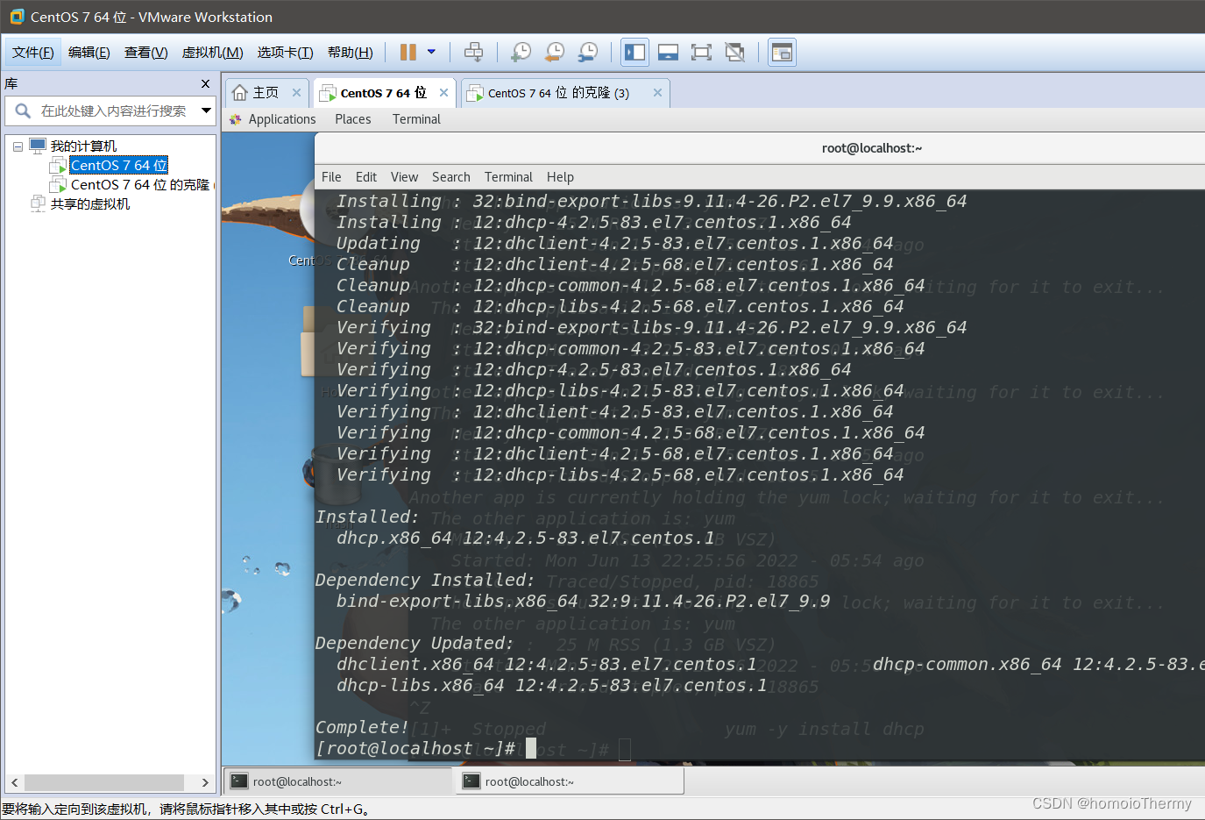This screenshot has height=820, width=1205.
Task: Take a snapshot of this virtual machine
Action: click(x=521, y=53)
